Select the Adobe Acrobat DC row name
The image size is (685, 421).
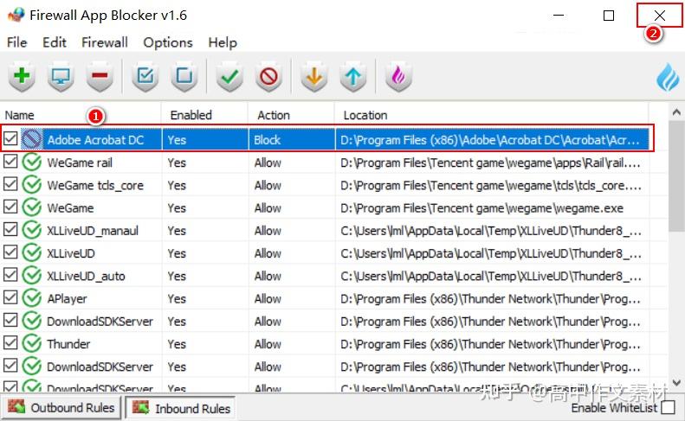click(x=95, y=139)
